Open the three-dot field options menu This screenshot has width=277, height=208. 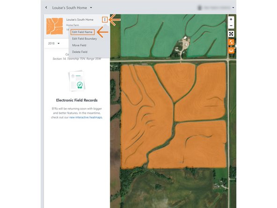coord(105,20)
